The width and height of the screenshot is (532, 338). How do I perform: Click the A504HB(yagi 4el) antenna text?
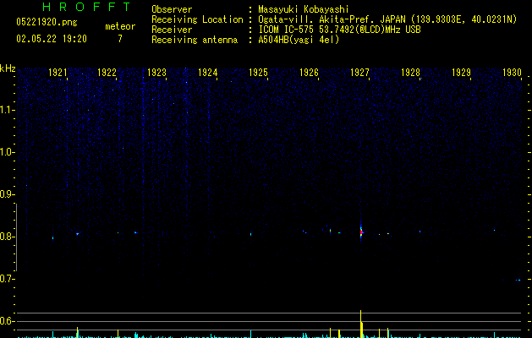tap(299, 40)
